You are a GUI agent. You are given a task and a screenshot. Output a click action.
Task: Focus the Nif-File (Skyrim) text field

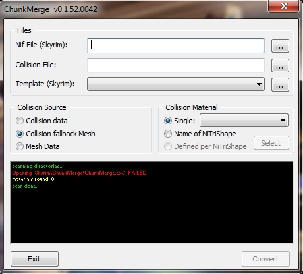[x=176, y=45]
